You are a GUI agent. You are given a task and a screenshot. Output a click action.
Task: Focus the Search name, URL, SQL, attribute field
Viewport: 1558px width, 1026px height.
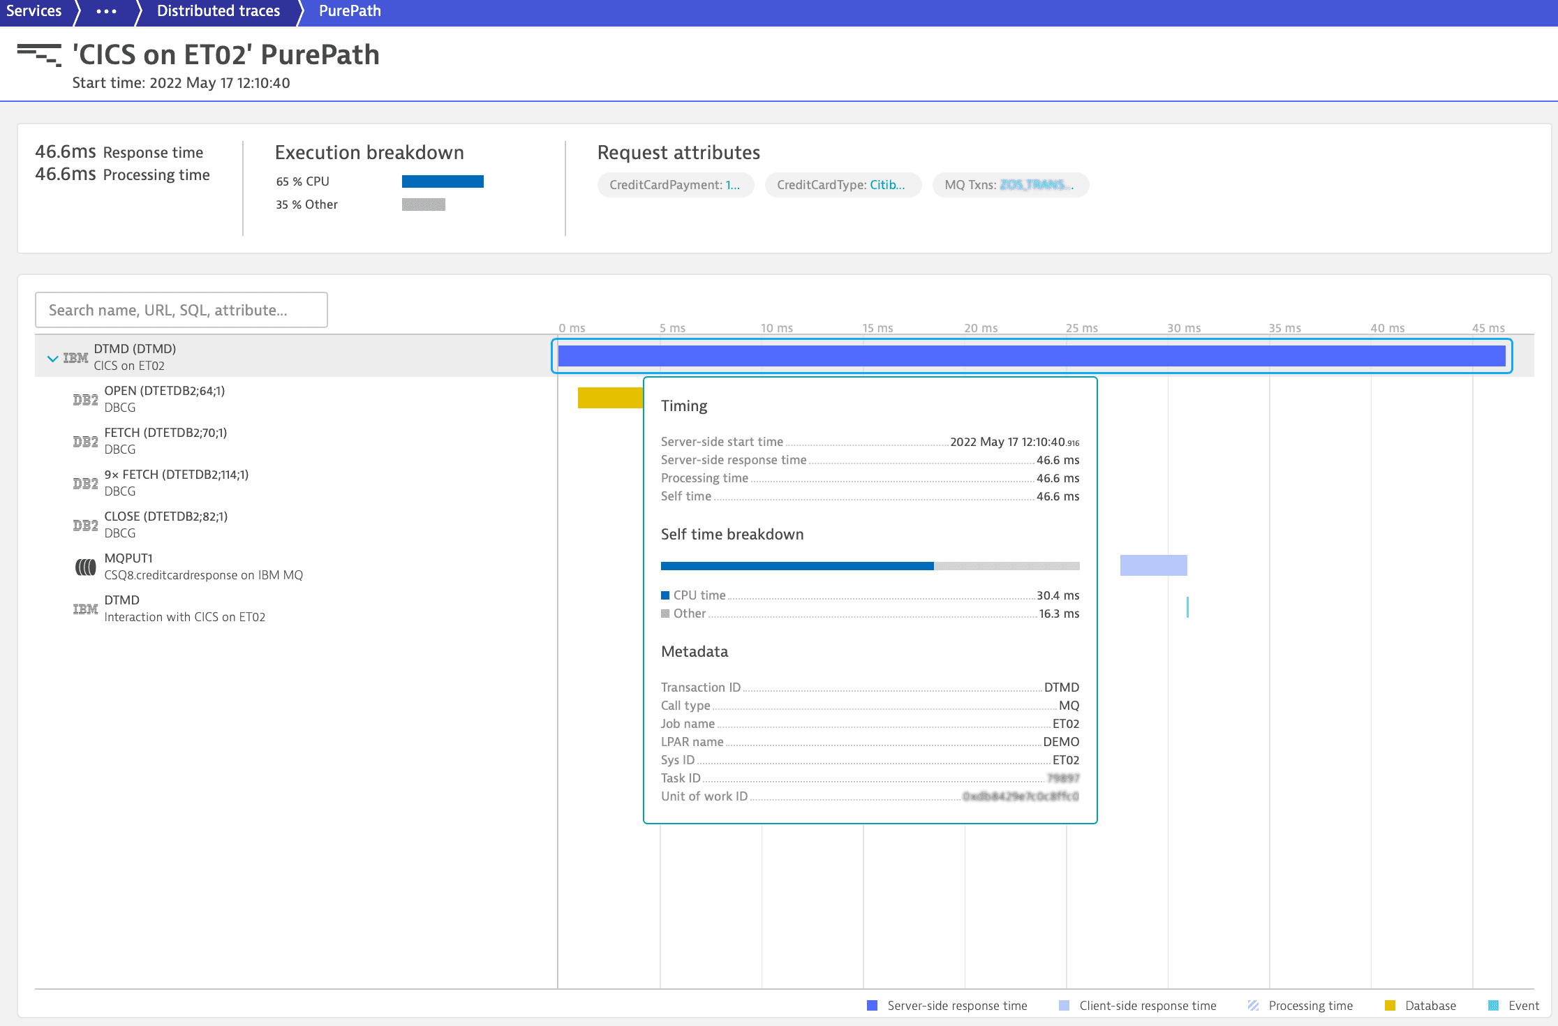[x=181, y=310]
